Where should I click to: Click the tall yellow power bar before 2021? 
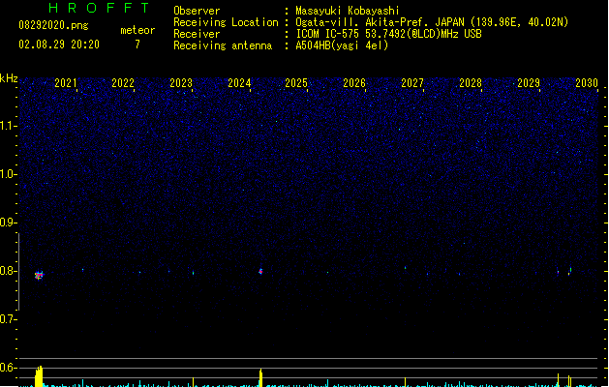coord(39,376)
